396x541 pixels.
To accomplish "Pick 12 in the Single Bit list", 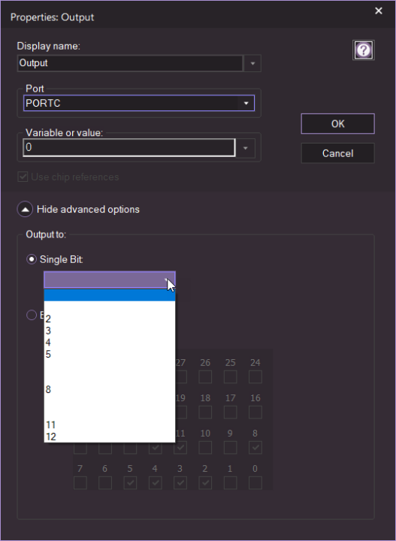I will (x=110, y=437).
